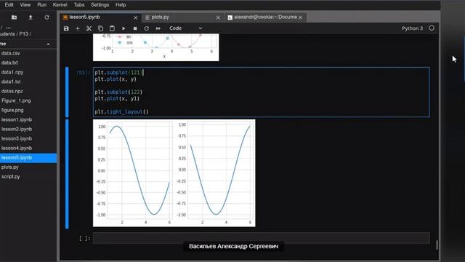
Task: Run the selected cell with play icon
Action: point(124,28)
